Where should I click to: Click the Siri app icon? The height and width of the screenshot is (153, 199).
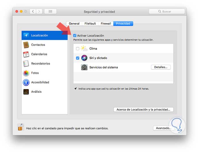point(84,58)
